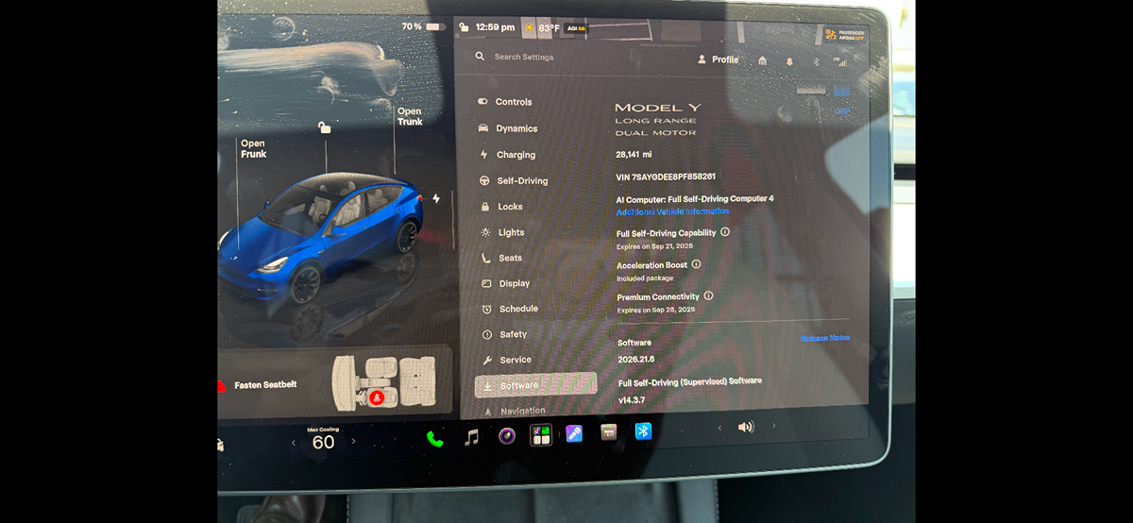
Task: Raise cabin temperature above 60
Action: (x=353, y=441)
